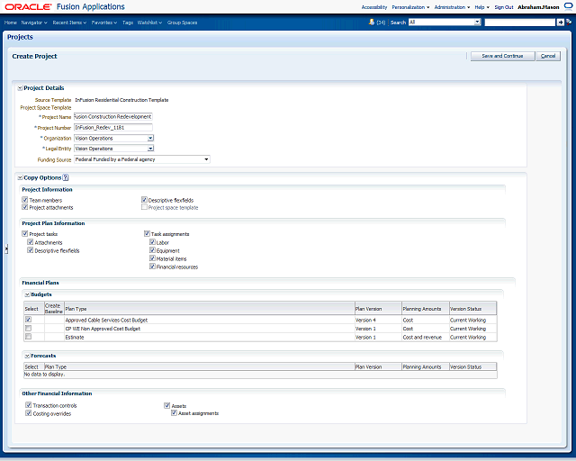The width and height of the screenshot is (576, 461).
Task: Collapse the Project Details section
Action: point(20,88)
